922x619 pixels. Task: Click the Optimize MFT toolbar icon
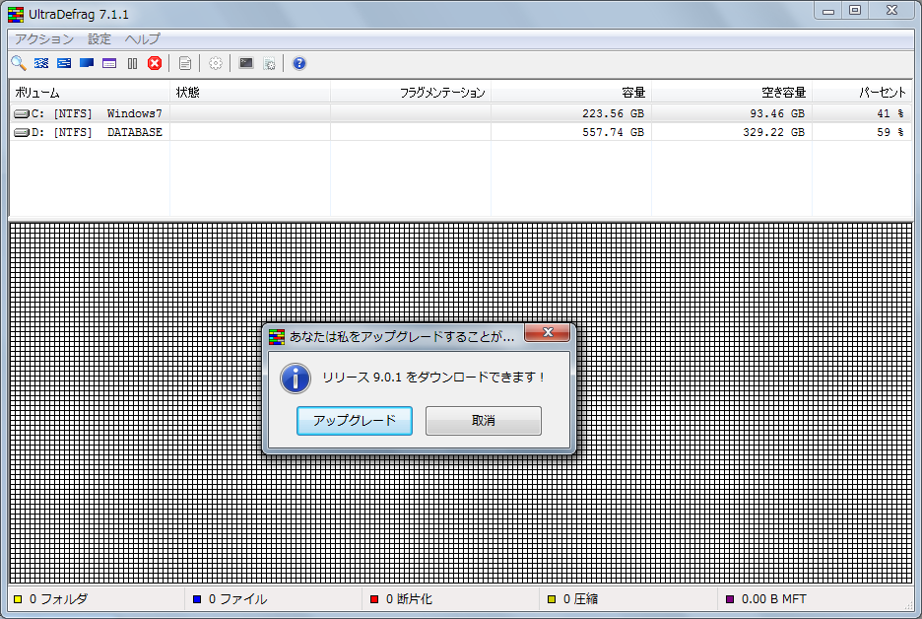(109, 63)
